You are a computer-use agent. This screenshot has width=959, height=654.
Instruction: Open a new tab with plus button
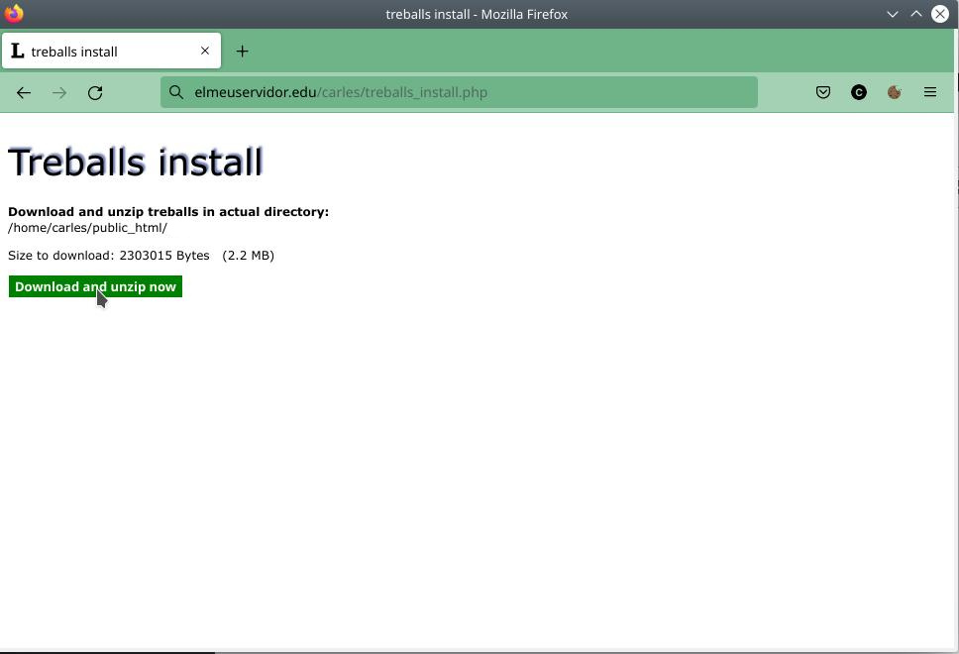[242, 52]
